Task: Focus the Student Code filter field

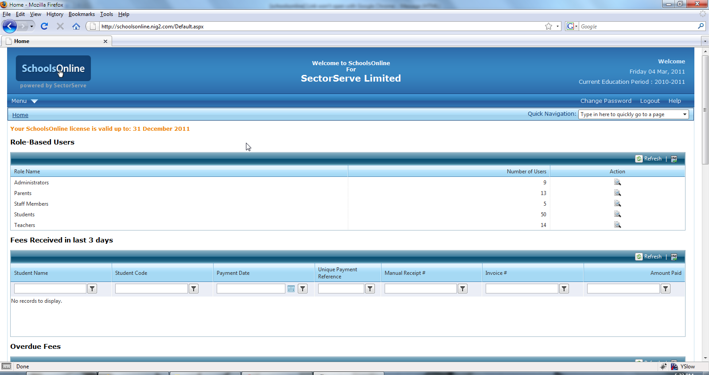Action: 152,289
